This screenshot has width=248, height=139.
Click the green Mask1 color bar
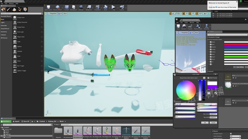236,57
